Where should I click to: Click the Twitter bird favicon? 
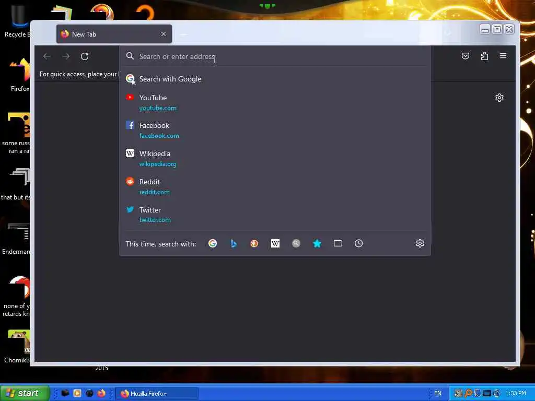pos(130,209)
